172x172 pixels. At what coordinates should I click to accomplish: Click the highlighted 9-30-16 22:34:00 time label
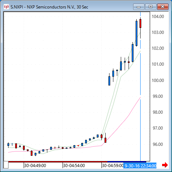140,166
